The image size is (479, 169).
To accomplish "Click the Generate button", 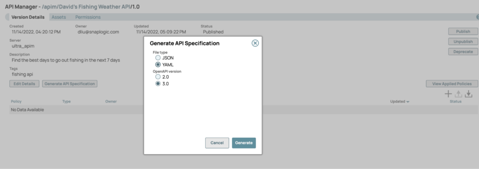I will click(244, 143).
